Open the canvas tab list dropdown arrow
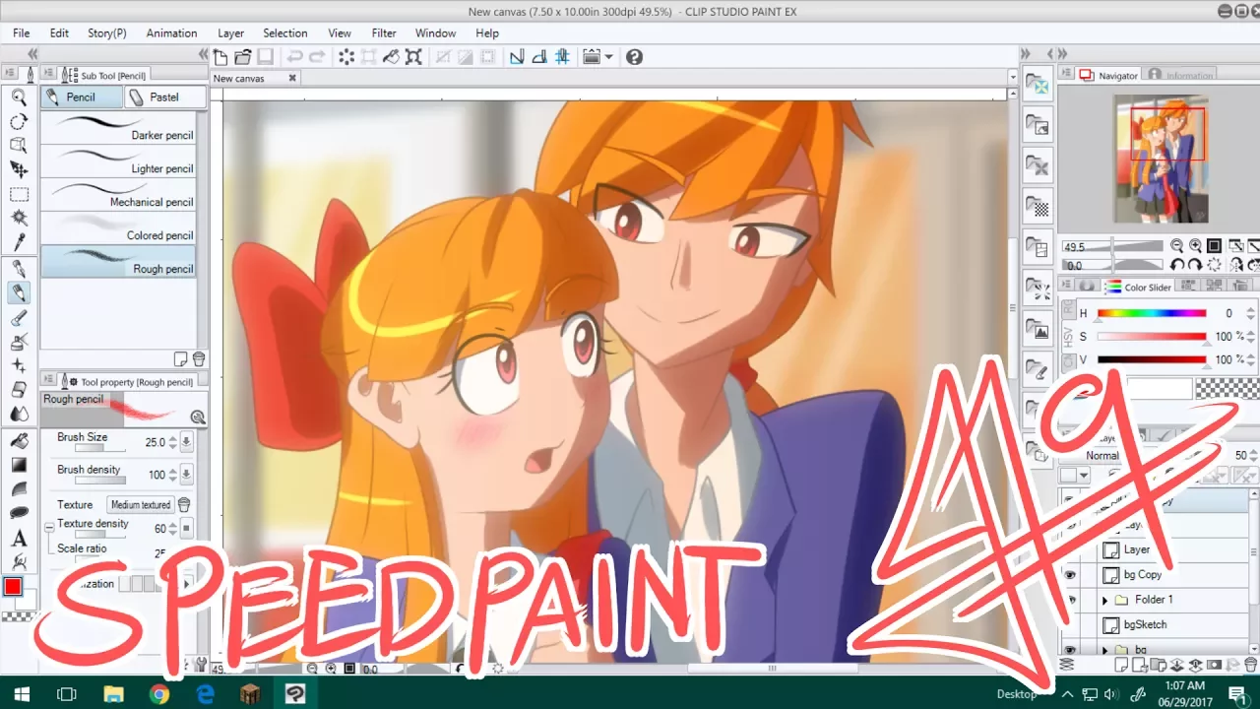The height and width of the screenshot is (709, 1260). pos(1013,77)
